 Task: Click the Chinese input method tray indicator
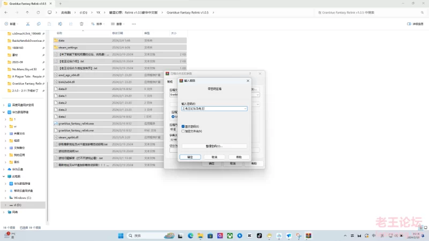click(x=374, y=236)
